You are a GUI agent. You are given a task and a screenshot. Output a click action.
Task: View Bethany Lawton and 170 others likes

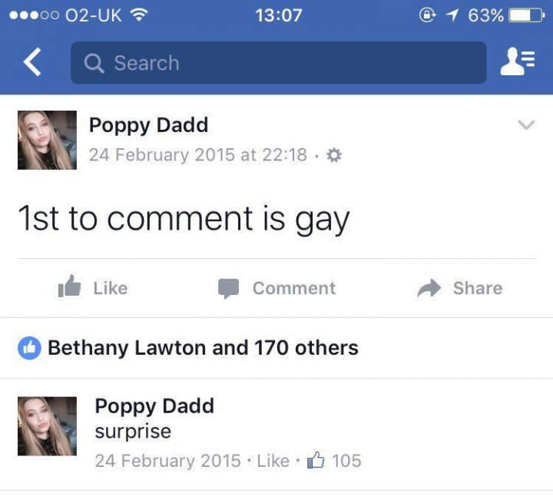[x=203, y=348]
